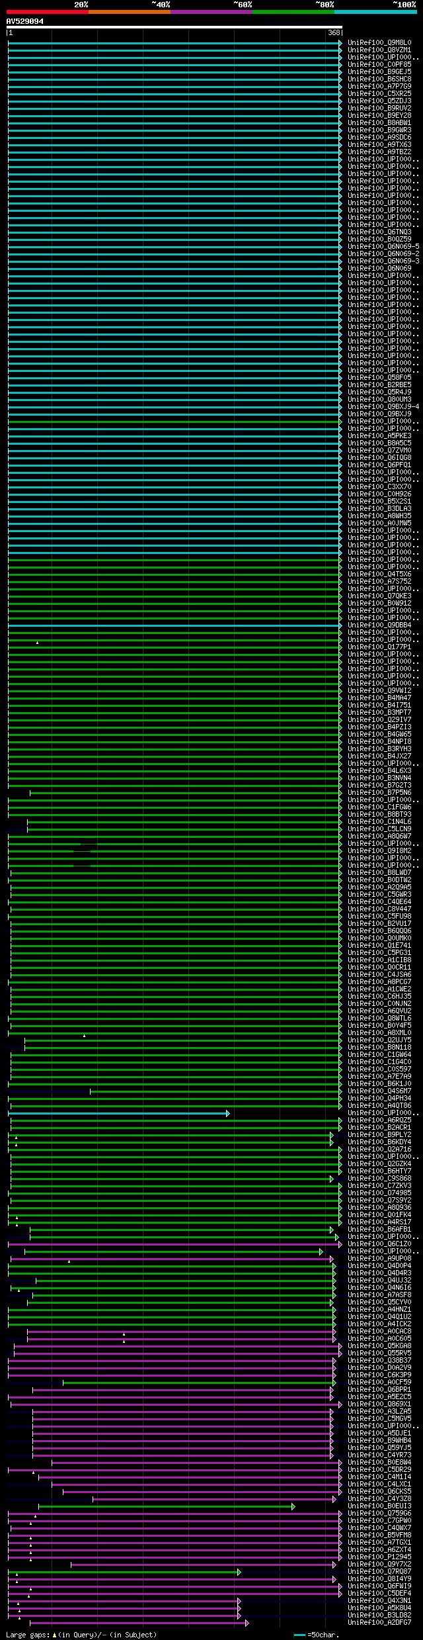Click the purple ~60% identity legend segment
Image resolution: width=423 pixels, height=1640 pixels.
pyautogui.click(x=211, y=12)
